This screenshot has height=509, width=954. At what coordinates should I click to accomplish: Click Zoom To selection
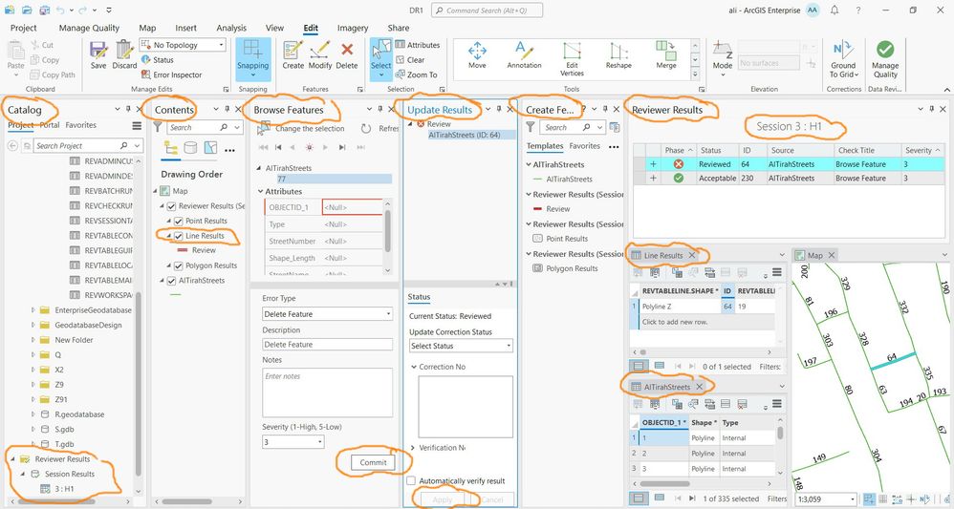point(416,74)
